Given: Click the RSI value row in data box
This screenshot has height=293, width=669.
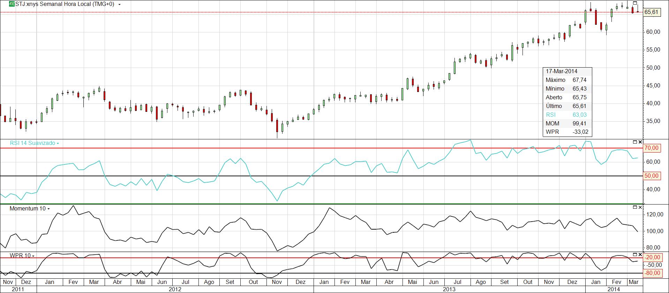Looking at the screenshot, I should 567,115.
